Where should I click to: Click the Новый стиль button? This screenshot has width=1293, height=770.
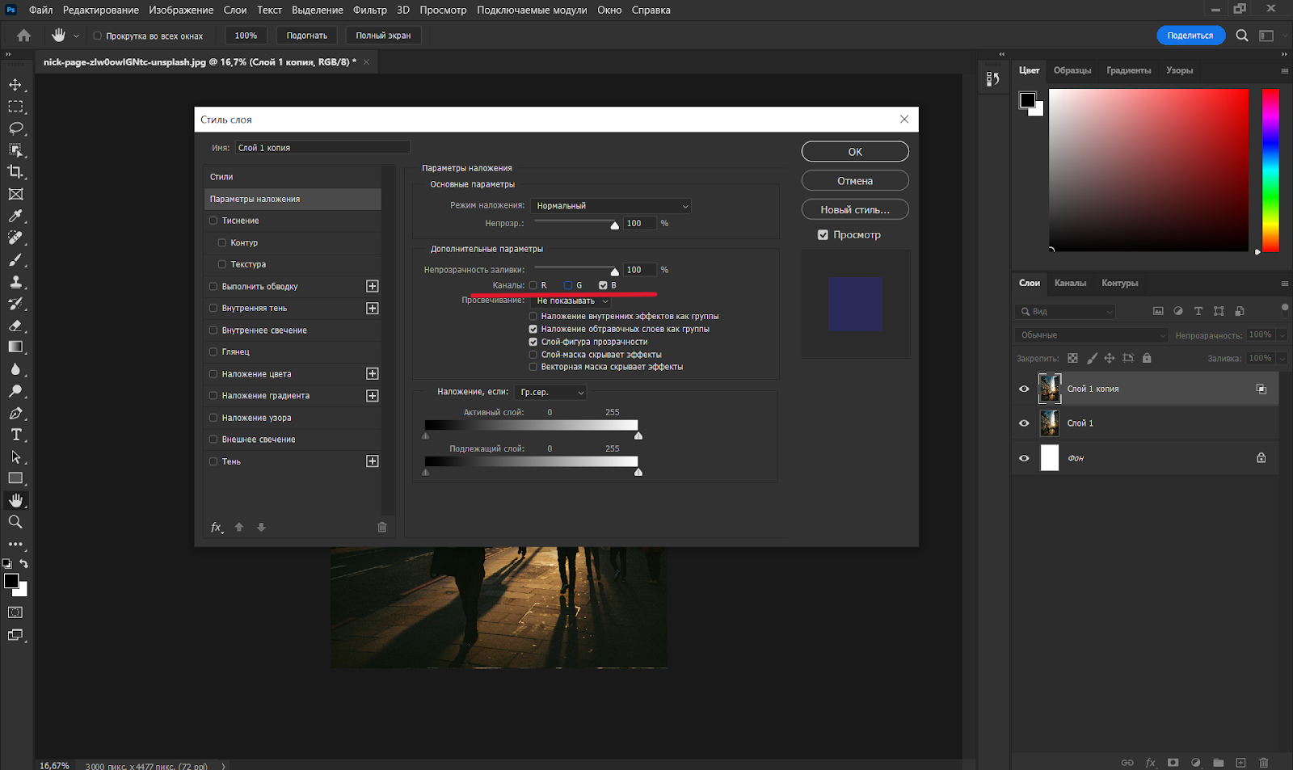(854, 208)
